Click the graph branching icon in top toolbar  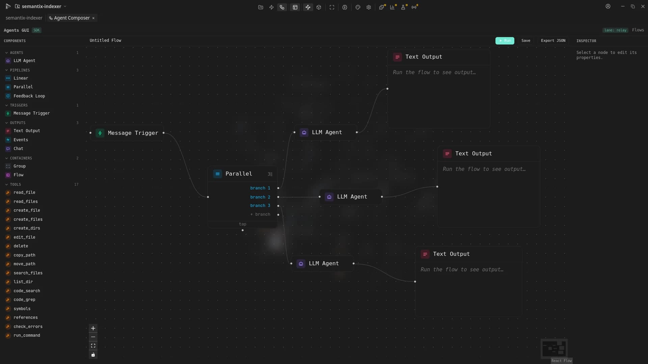[x=308, y=7]
